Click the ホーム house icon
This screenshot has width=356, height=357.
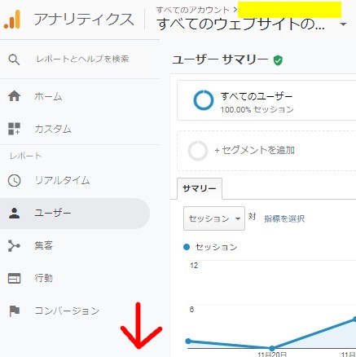tap(14, 96)
